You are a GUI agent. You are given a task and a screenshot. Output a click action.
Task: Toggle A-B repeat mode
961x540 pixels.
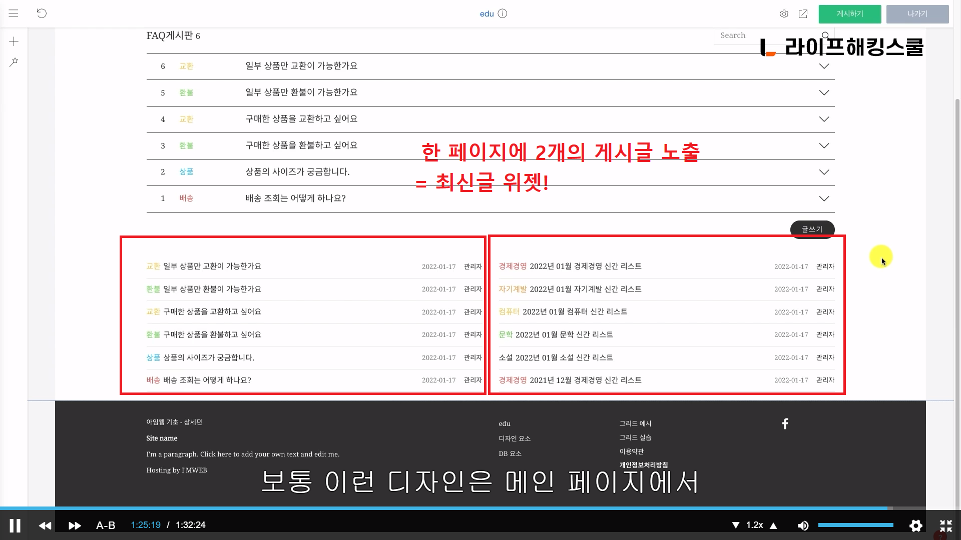pos(106,525)
